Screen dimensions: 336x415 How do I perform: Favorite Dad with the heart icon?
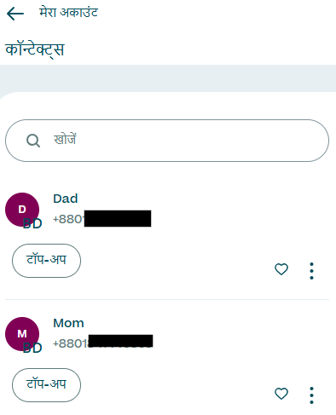(x=281, y=269)
